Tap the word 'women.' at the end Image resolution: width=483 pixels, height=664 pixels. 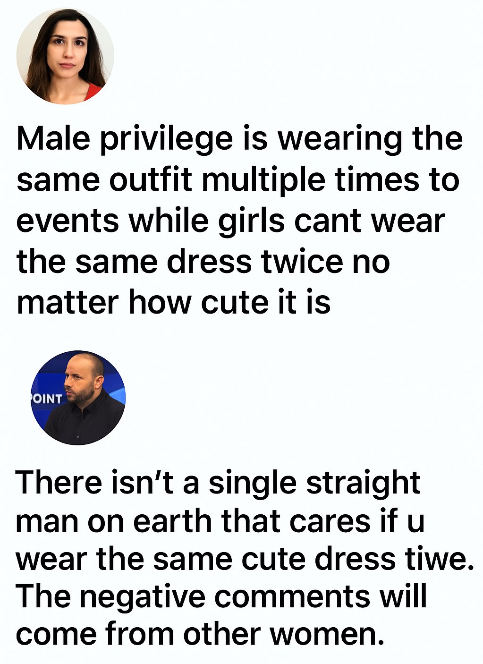pos(327,634)
